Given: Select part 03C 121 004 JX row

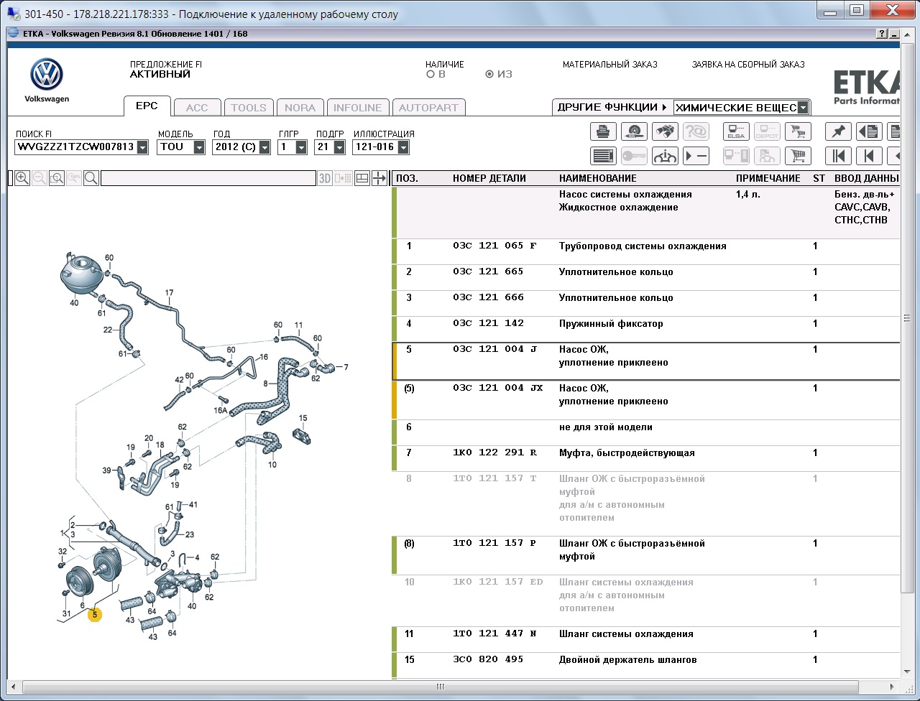Looking at the screenshot, I should pyautogui.click(x=647, y=400).
